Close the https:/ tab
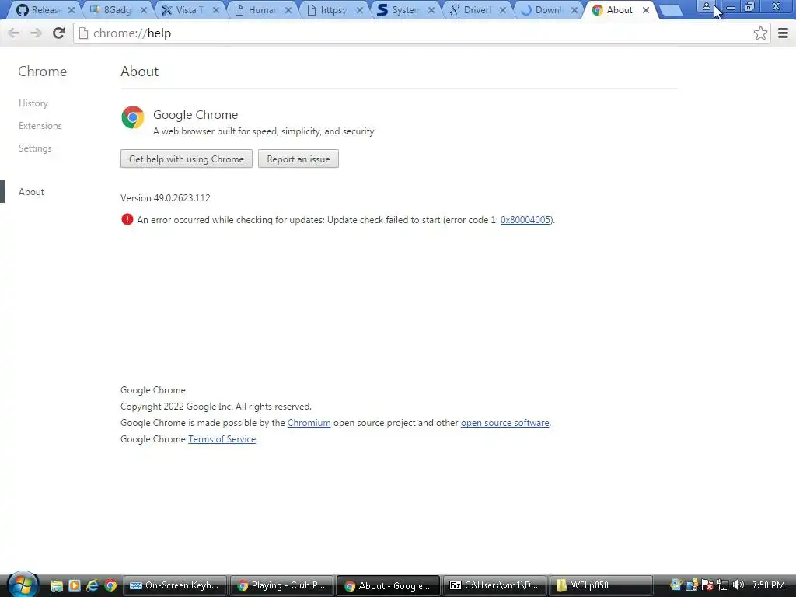The height and width of the screenshot is (597, 796). [x=359, y=10]
